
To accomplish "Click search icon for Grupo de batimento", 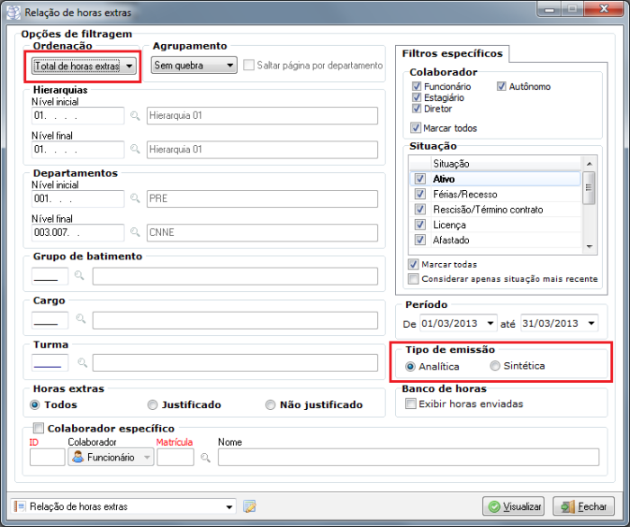I will (81, 277).
